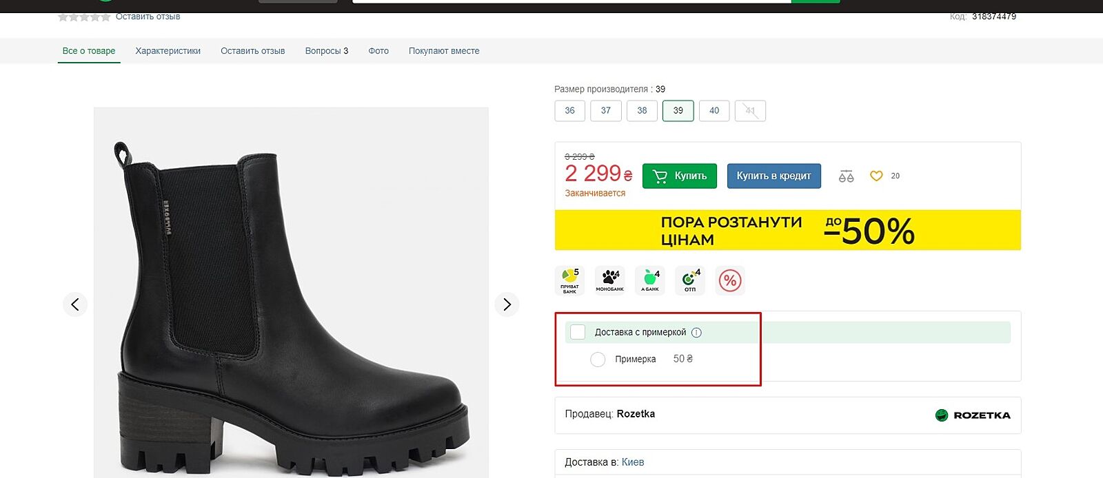The height and width of the screenshot is (478, 1103).
Task: Show next product photo arrow
Action: 507,304
